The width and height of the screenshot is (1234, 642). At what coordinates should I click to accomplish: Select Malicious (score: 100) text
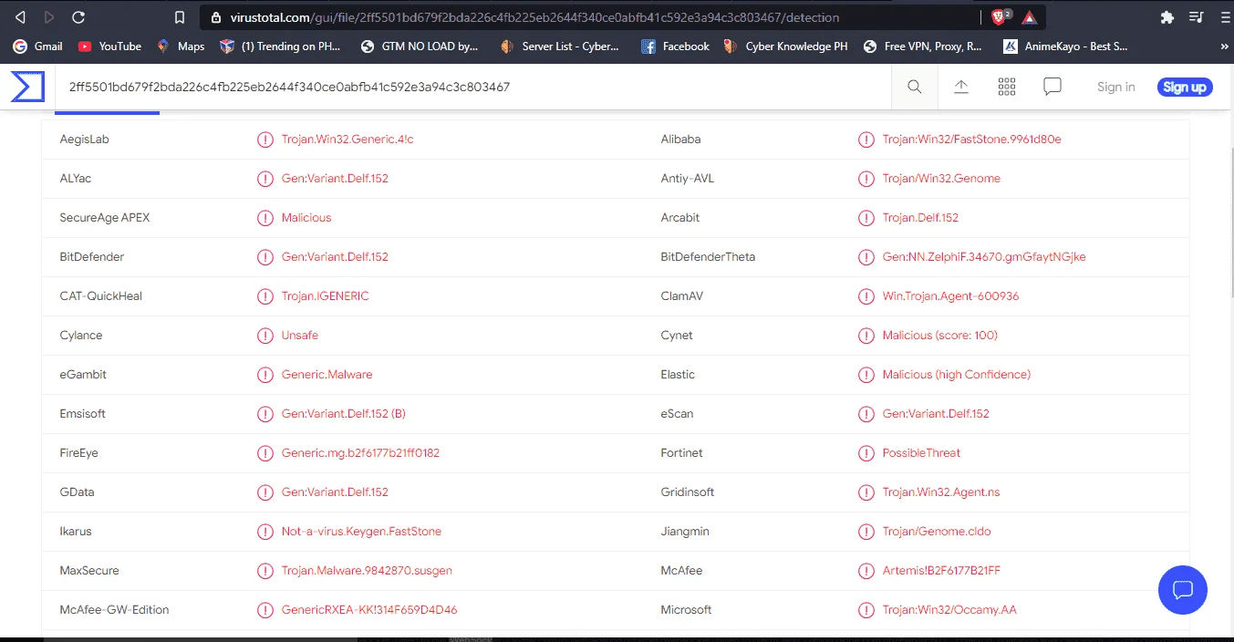coord(940,336)
